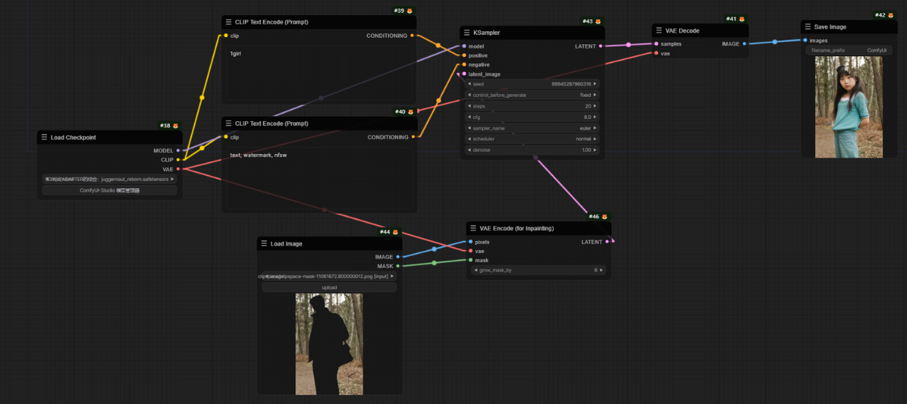Viewport: 907px width, 404px height.
Task: Increase the steps value using right arrow
Action: coord(594,106)
